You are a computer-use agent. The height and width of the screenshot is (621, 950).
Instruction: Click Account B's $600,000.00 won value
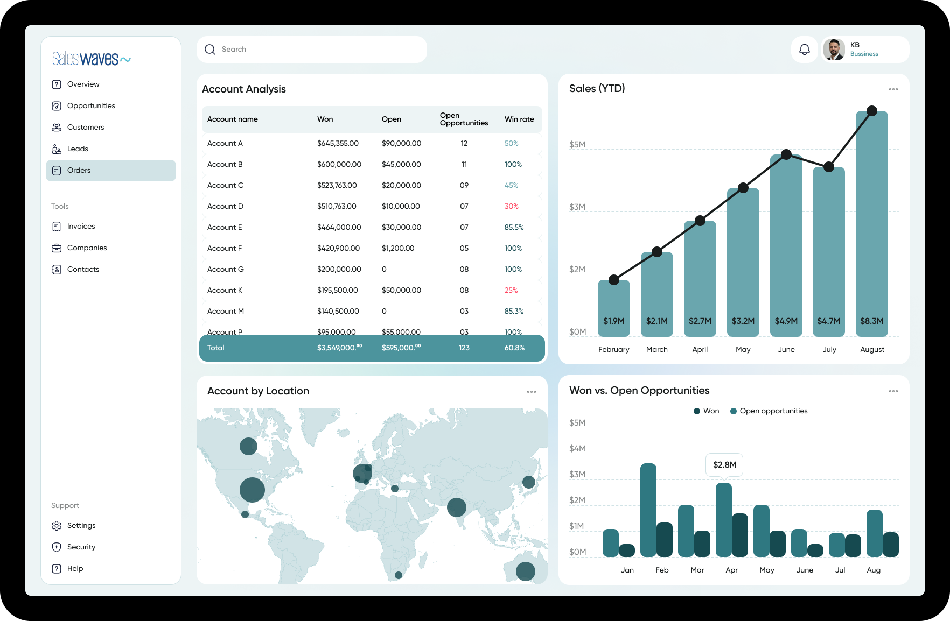click(339, 165)
